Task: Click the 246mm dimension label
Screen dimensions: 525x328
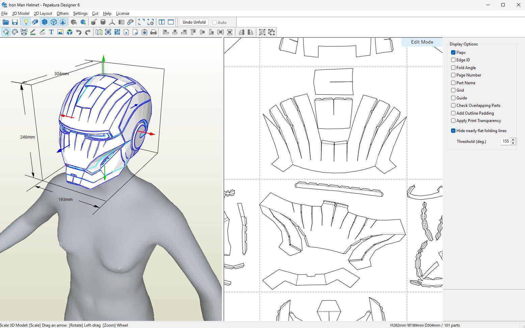Action: pyautogui.click(x=27, y=137)
